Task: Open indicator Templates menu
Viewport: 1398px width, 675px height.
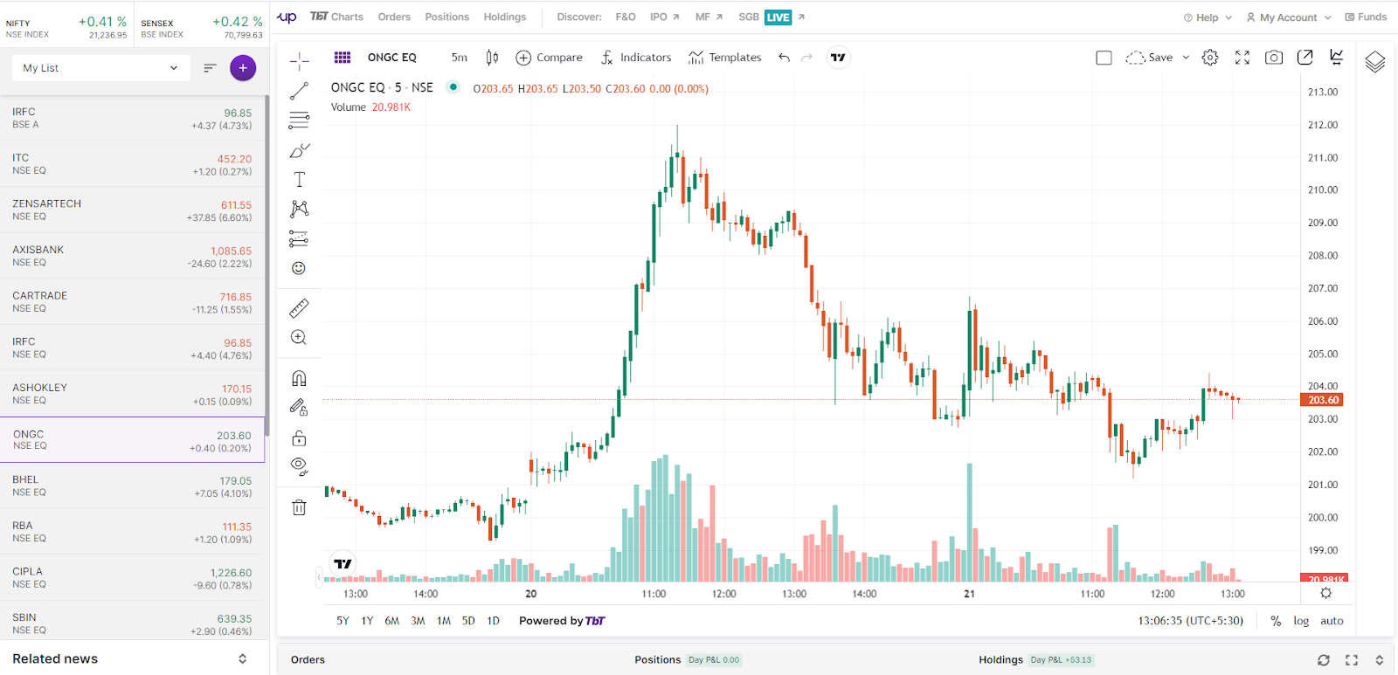Action: pos(724,58)
